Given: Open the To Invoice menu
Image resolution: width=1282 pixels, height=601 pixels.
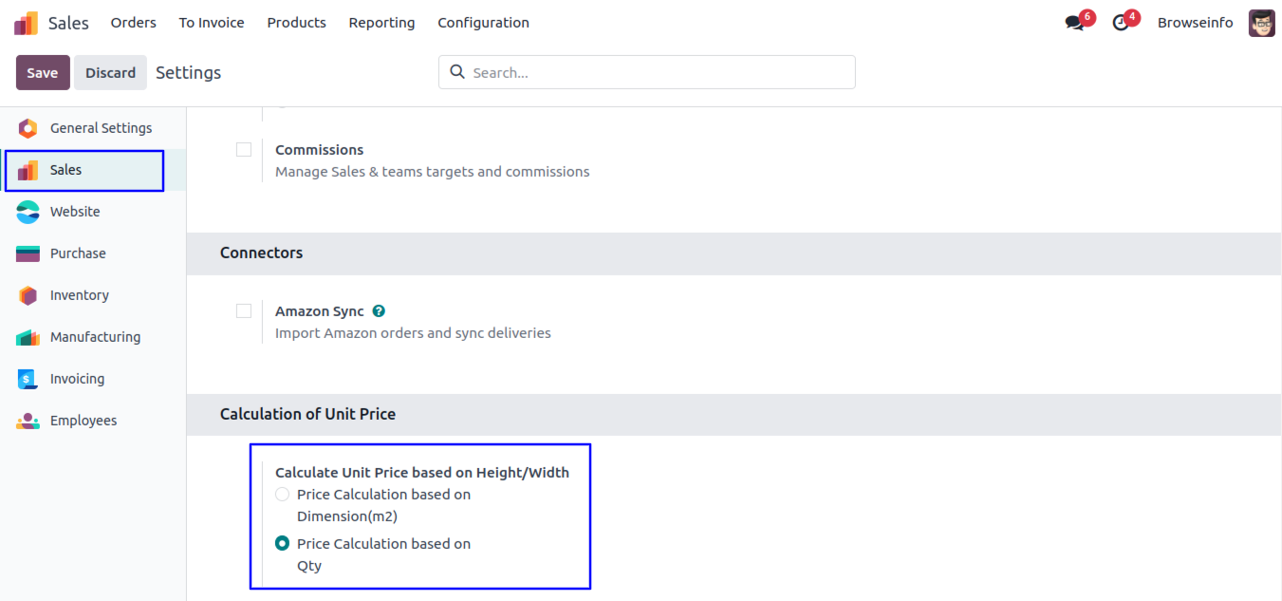Looking at the screenshot, I should click(212, 23).
